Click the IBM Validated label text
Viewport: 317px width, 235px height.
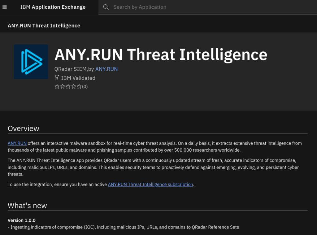tap(78, 78)
